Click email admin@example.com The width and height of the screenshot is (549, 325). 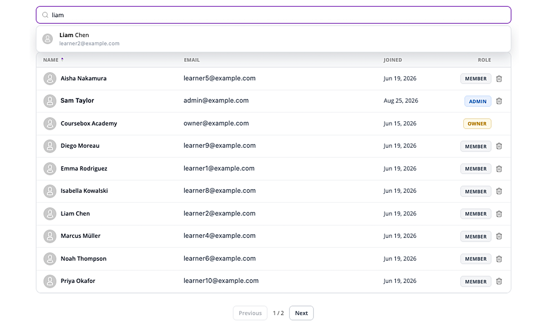coord(216,101)
